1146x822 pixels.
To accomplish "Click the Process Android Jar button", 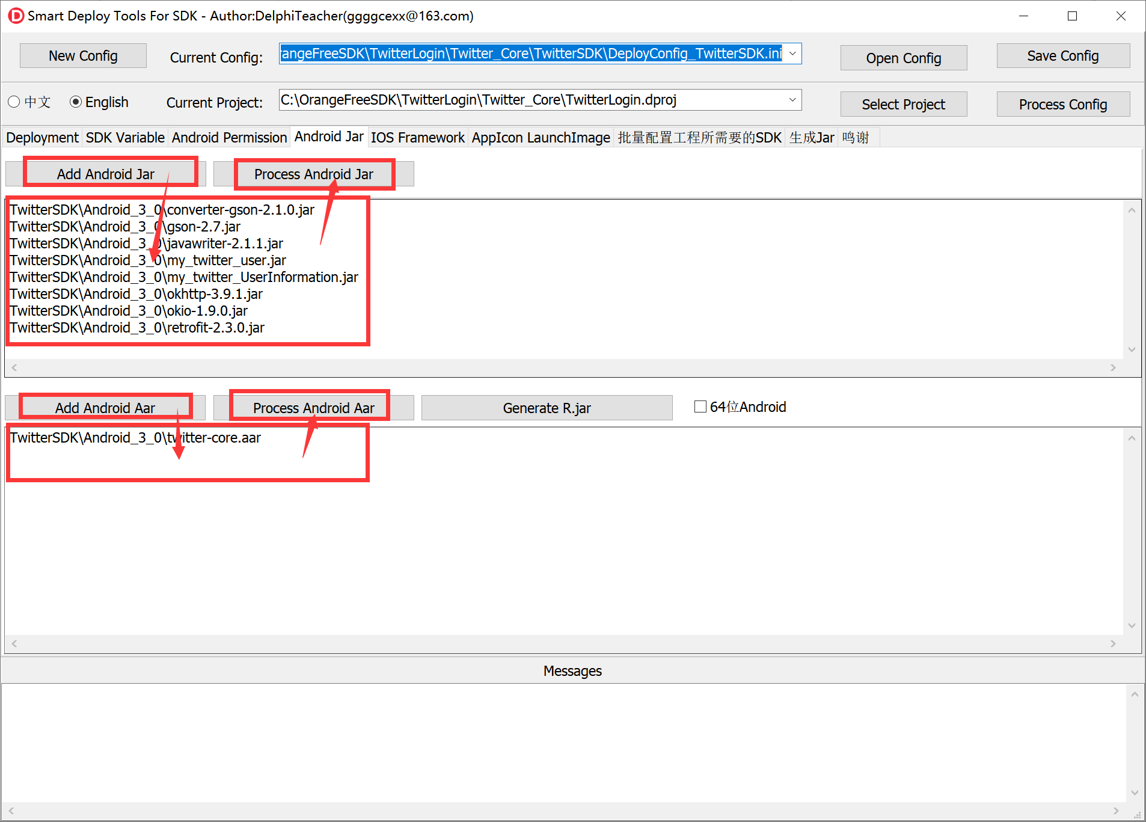I will coord(314,174).
